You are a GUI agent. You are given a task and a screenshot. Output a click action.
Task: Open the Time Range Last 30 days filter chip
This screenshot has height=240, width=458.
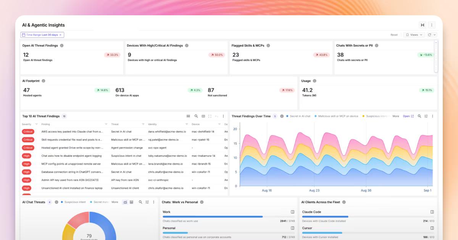[x=42, y=35]
